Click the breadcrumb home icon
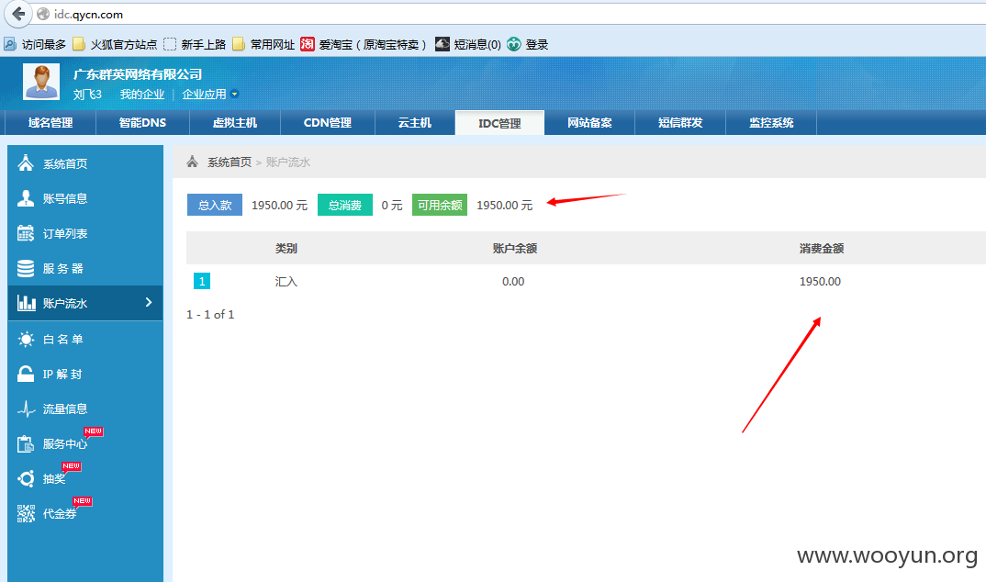Screen dimensions: 986x582 click(x=193, y=162)
